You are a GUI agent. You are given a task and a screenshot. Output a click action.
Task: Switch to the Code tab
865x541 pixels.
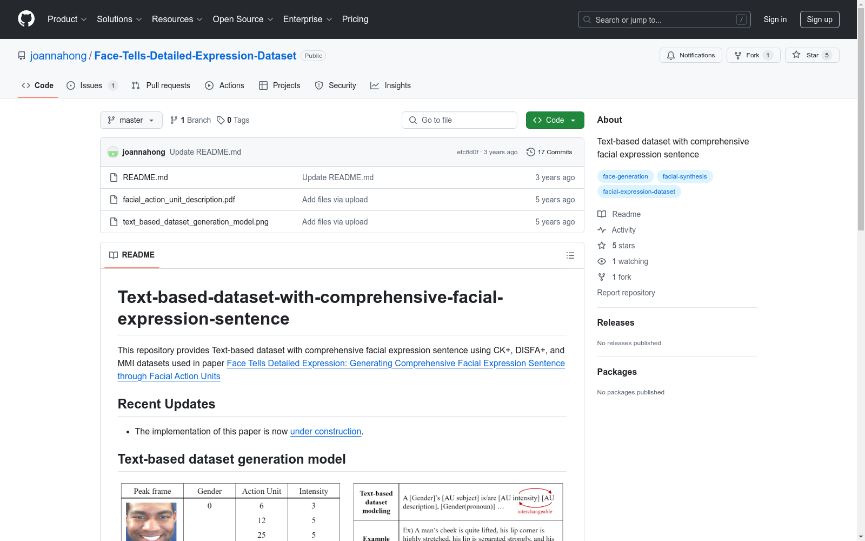[38, 85]
